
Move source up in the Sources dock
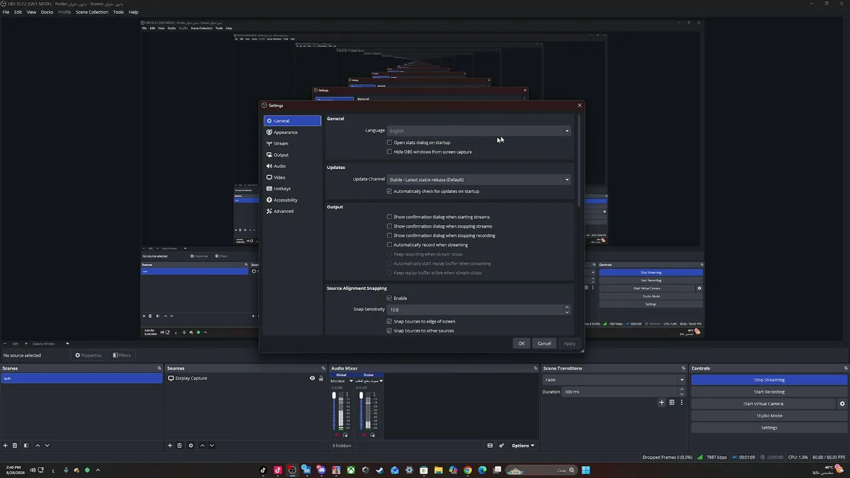pyautogui.click(x=203, y=445)
